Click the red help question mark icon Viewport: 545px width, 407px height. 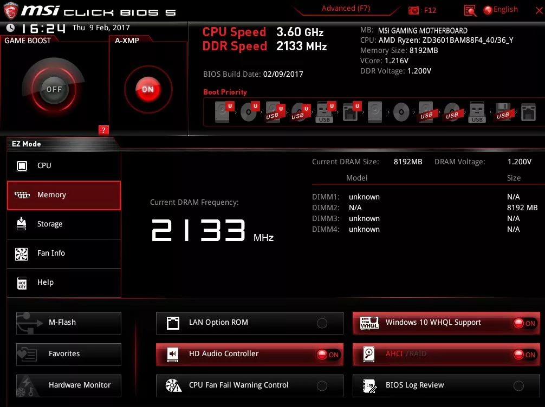103,130
